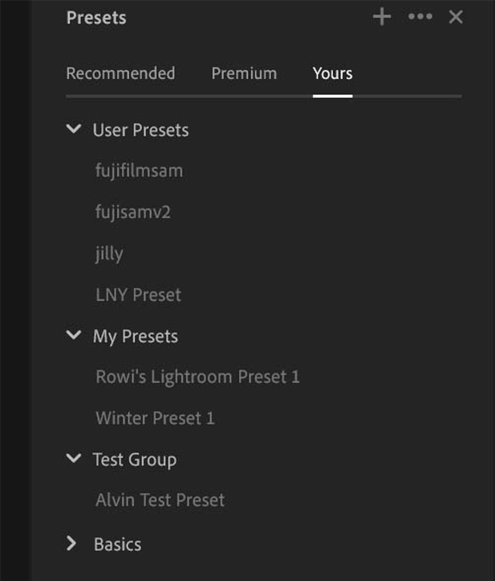
Task: Click the User Presets group label
Action: tap(141, 130)
